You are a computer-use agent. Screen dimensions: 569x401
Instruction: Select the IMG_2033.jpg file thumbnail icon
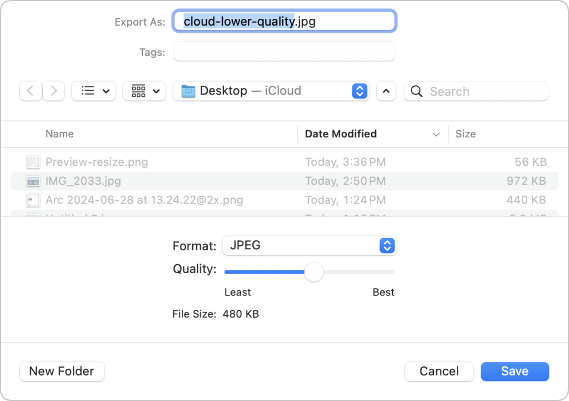point(33,181)
